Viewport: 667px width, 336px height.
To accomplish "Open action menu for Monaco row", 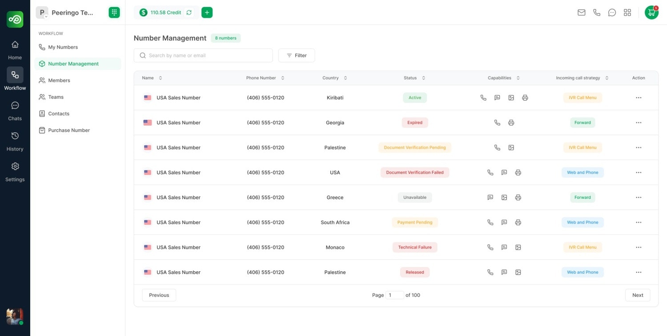I will tap(639, 247).
